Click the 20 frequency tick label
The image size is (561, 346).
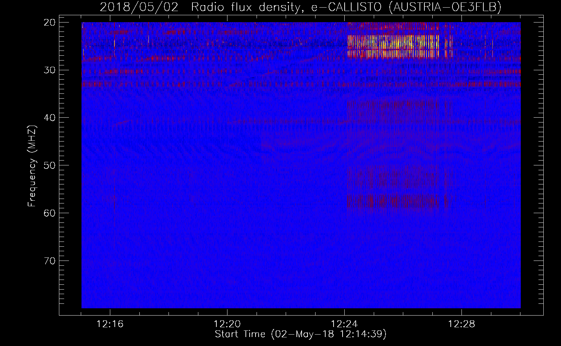click(50, 22)
